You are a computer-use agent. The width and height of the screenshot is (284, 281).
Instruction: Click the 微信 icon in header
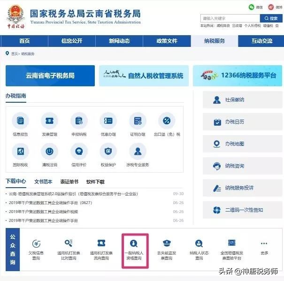252,7
